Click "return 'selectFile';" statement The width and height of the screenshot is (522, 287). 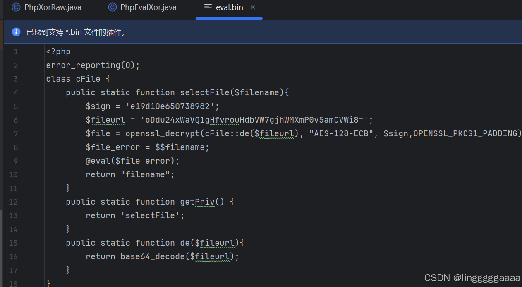point(135,216)
